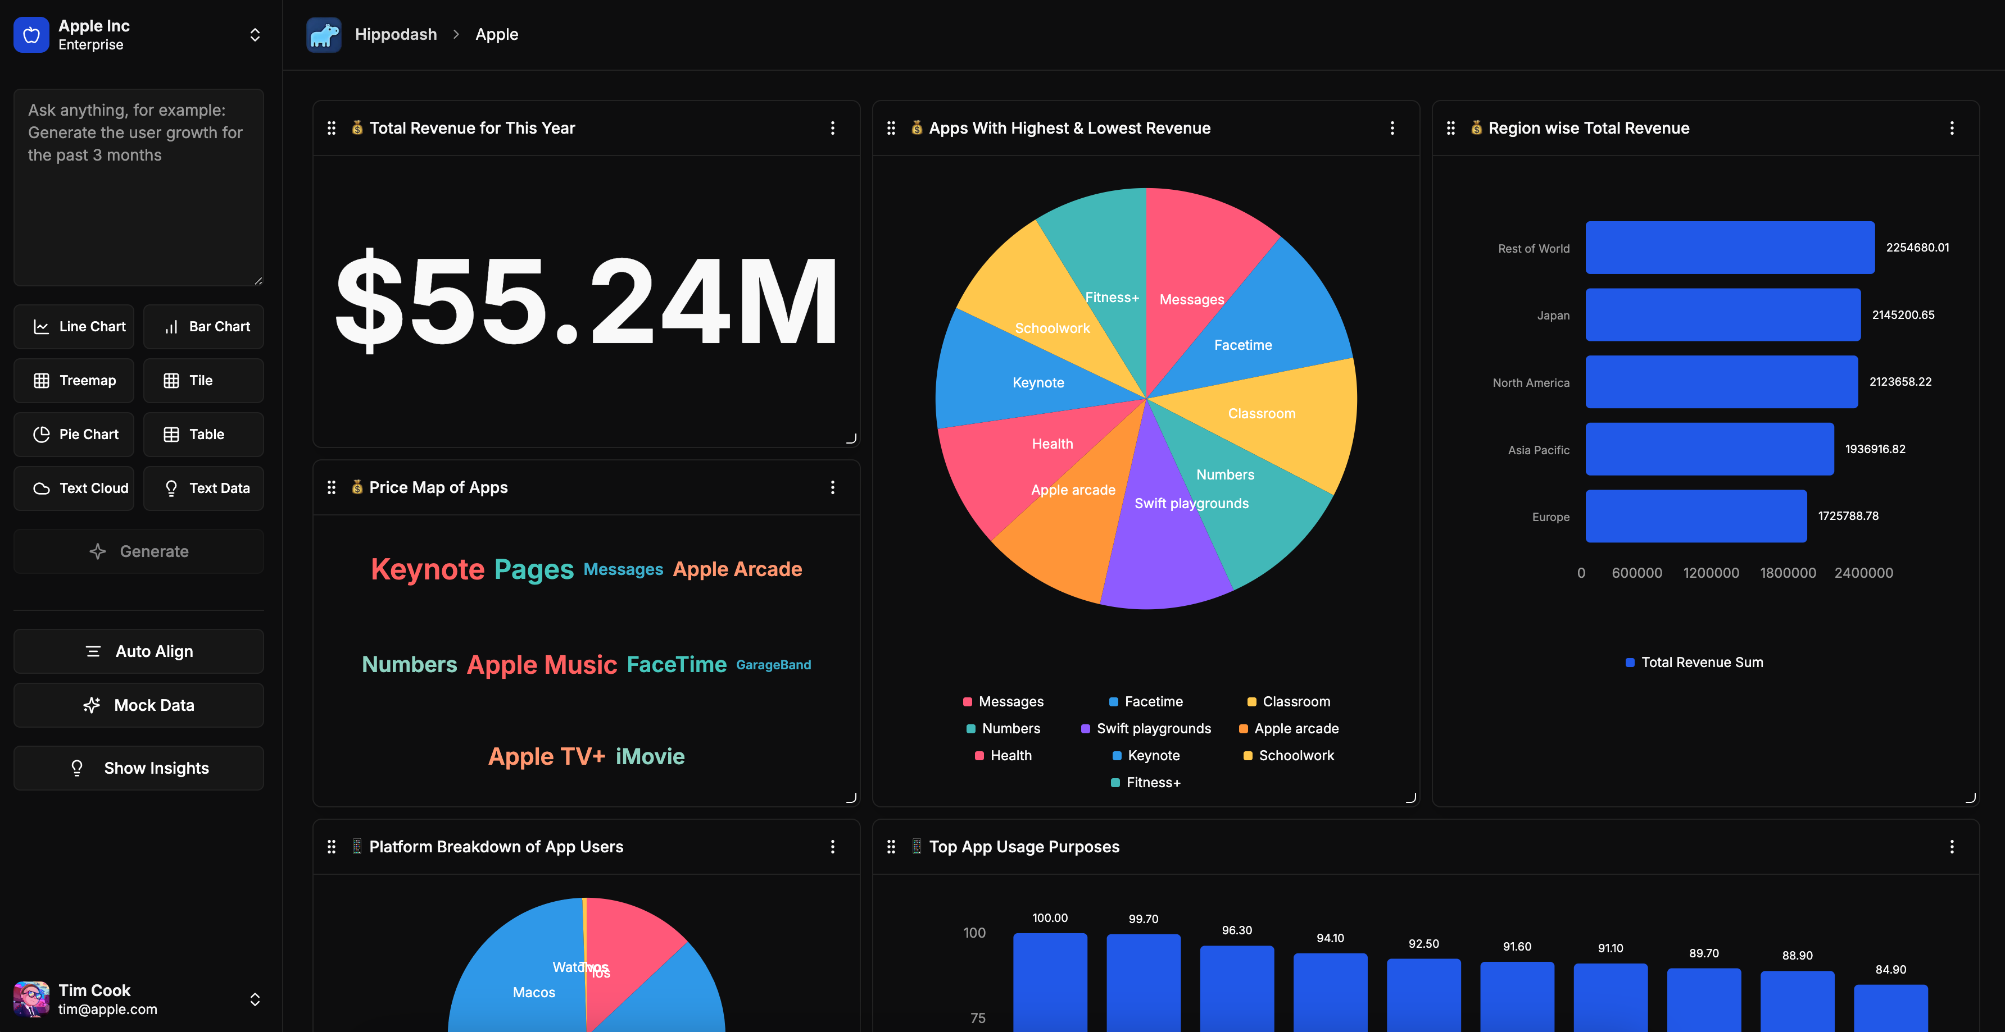Click drag handle on Top App Usage Purposes card

[891, 846]
